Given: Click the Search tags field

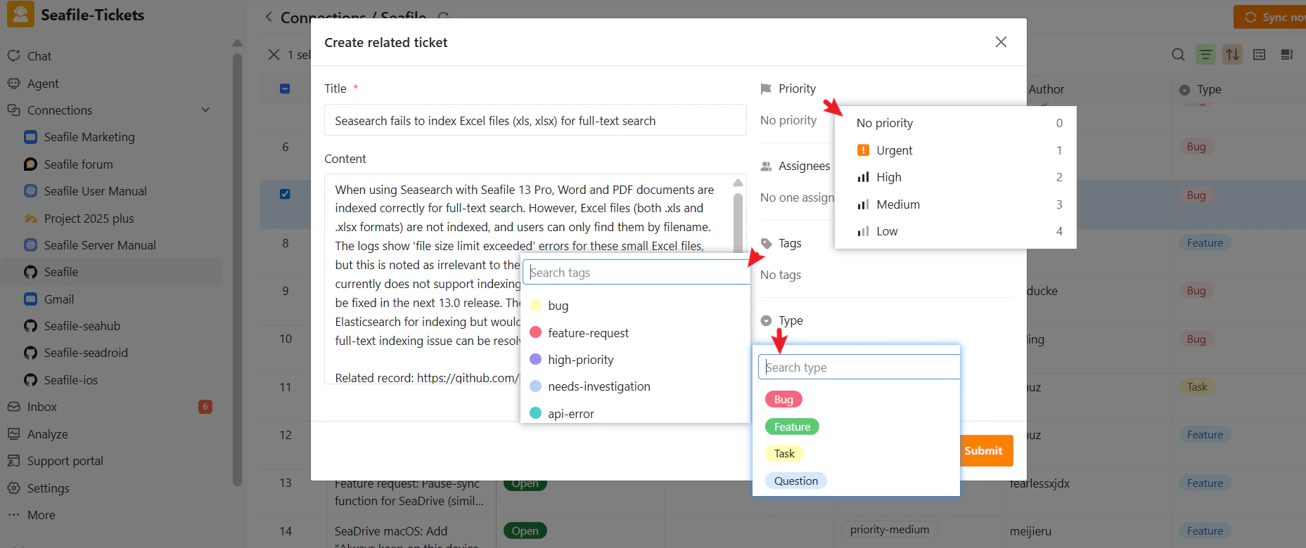Looking at the screenshot, I should pyautogui.click(x=636, y=273).
